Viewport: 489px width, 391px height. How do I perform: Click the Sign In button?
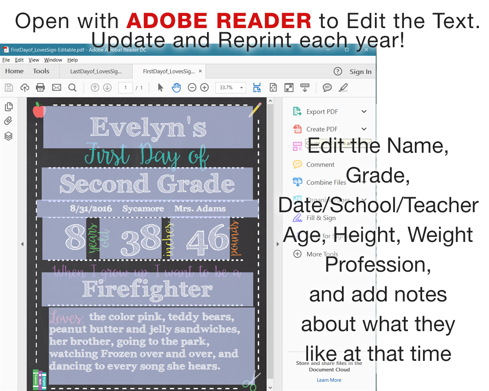(x=361, y=72)
